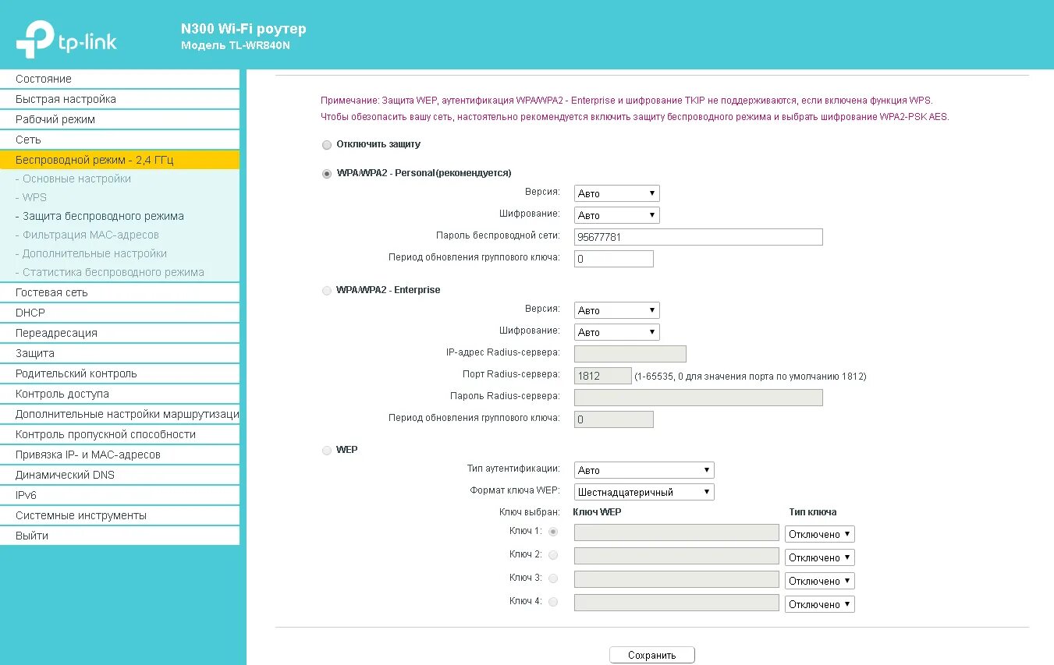Click the IP-адрес Radius-сервера field
Image resolution: width=1054 pixels, height=665 pixels.
tap(630, 354)
